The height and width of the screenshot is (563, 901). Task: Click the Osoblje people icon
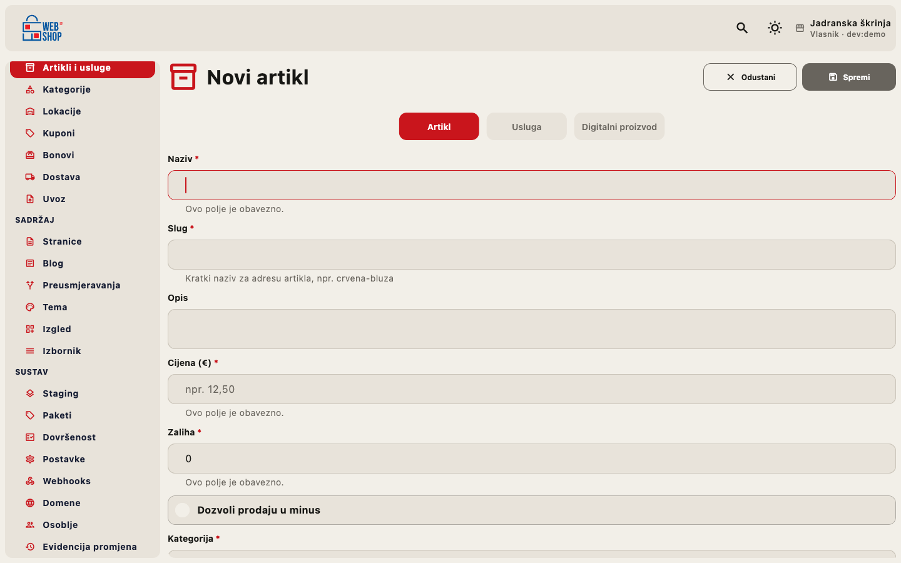tap(30, 525)
